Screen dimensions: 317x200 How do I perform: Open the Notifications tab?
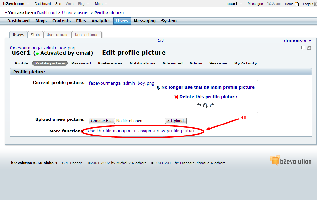143,63
